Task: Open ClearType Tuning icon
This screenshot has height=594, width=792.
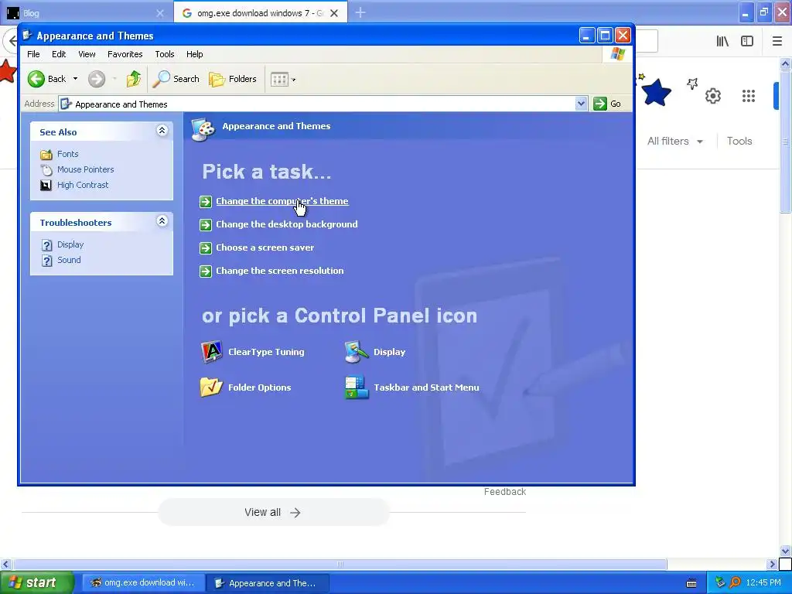Action: pyautogui.click(x=212, y=352)
